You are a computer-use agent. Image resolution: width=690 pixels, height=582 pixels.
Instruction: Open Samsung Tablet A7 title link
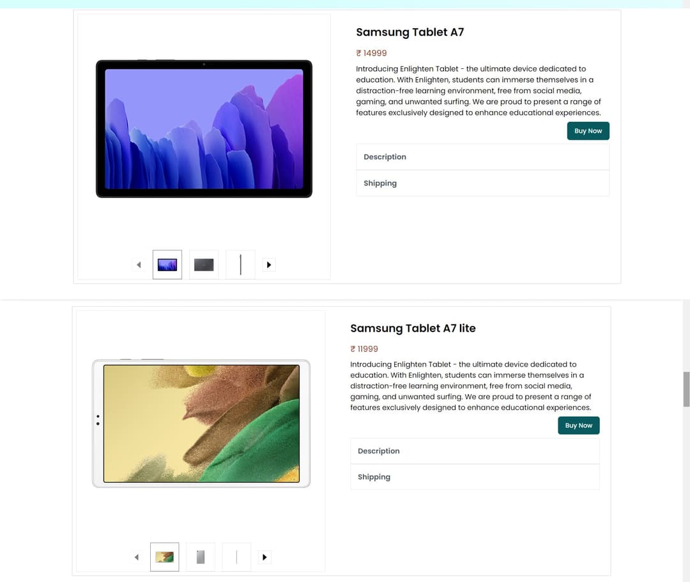coord(410,32)
